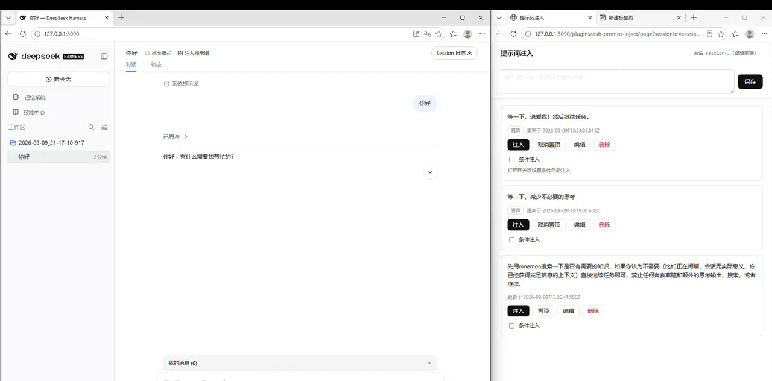Screen dimensions: 772x381
Task: Click 编辑 on the 说爱我 prompt card
Action: pos(580,145)
